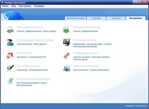Click the Настройка системы heading
The image size is (149, 109).
click(28, 66)
